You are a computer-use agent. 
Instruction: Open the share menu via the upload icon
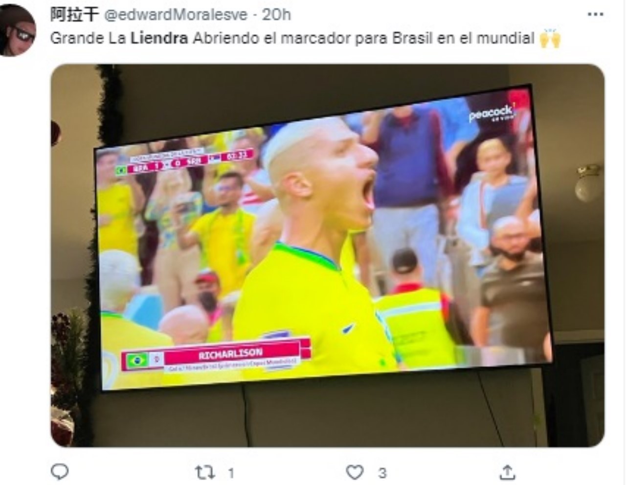(508, 472)
